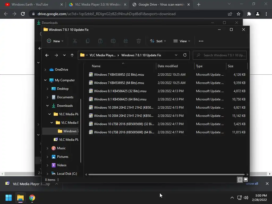Open a new Chrome tab

(199, 5)
